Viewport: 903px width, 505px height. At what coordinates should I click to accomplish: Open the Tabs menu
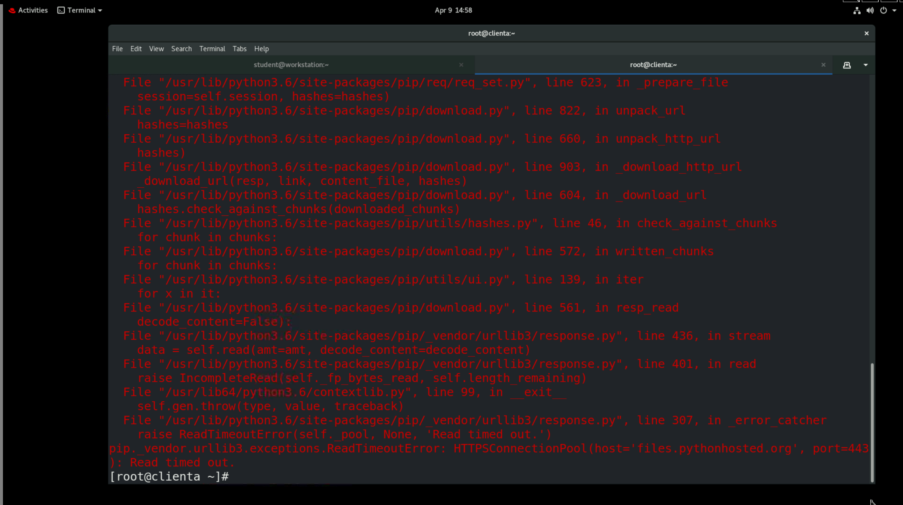point(239,49)
